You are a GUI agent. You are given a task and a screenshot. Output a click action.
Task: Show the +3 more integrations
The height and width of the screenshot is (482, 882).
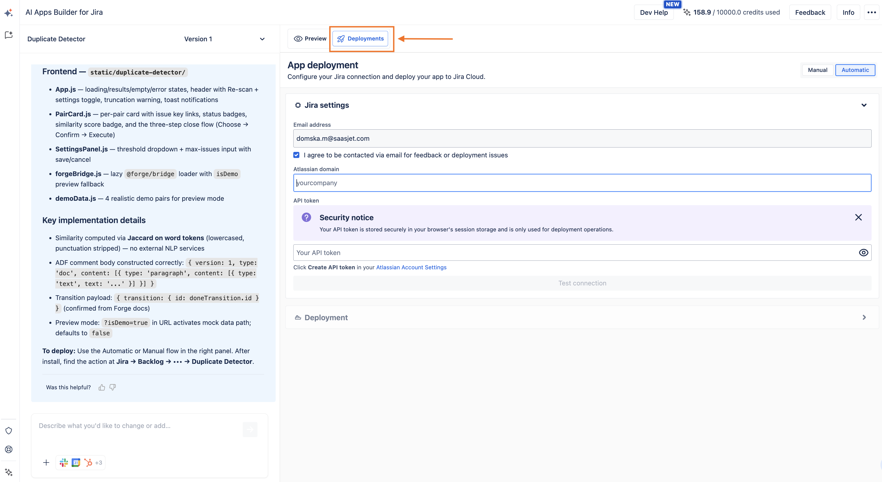point(99,463)
